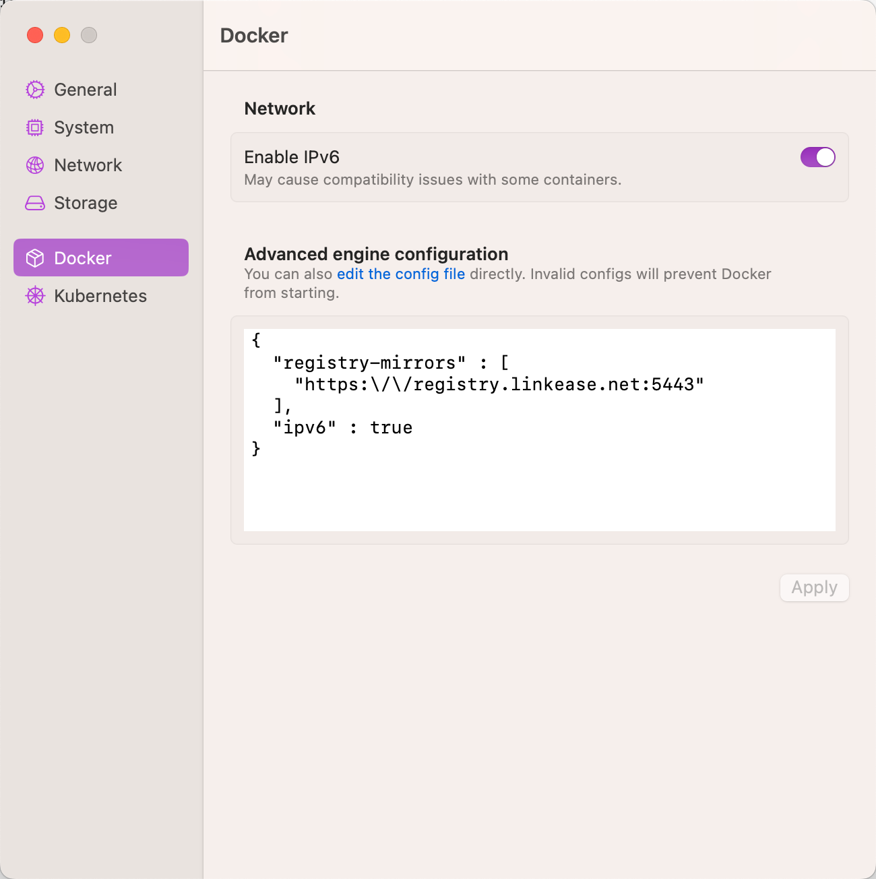
Task: Select the Docker sidebar label
Action: click(83, 258)
